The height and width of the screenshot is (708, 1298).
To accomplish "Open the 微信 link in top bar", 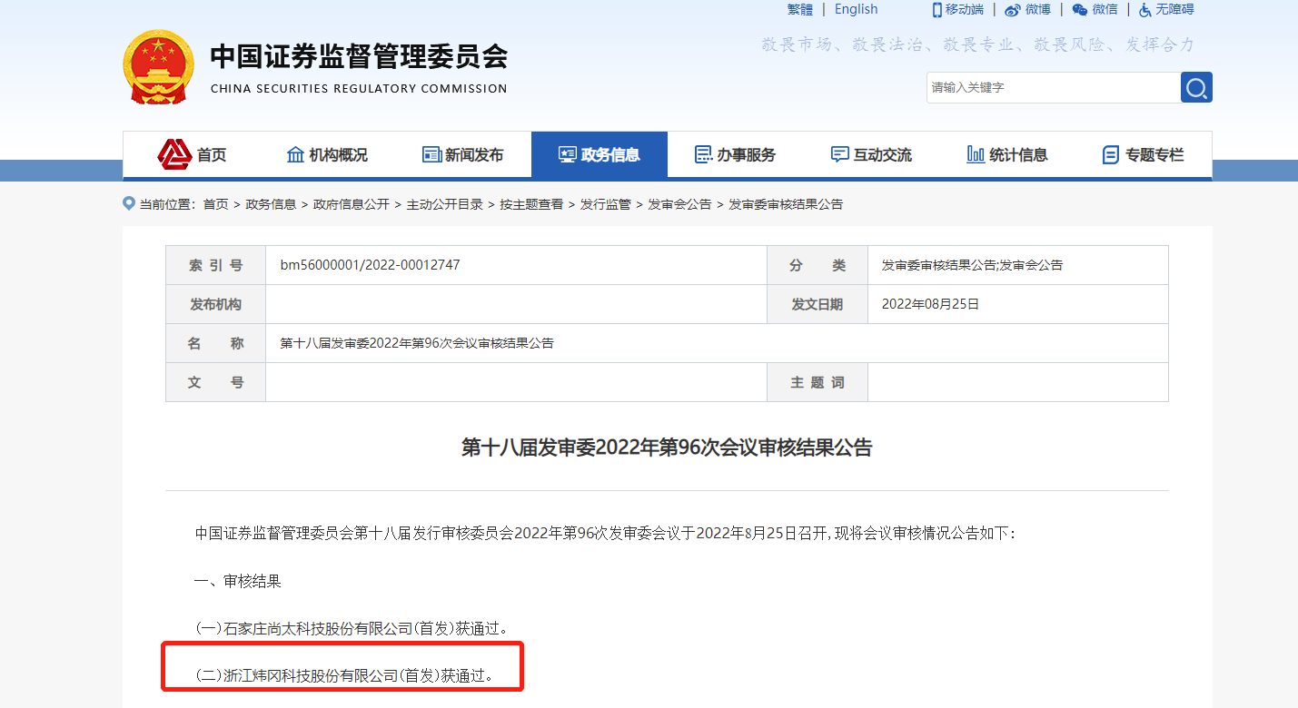I will click(1105, 9).
